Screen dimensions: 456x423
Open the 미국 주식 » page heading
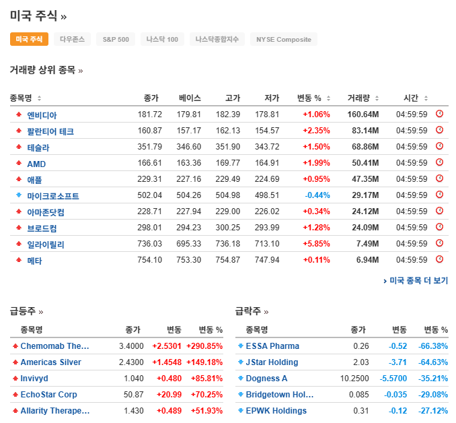(38, 15)
